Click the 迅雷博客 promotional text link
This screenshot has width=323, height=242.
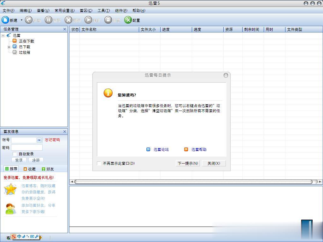[38, 192]
